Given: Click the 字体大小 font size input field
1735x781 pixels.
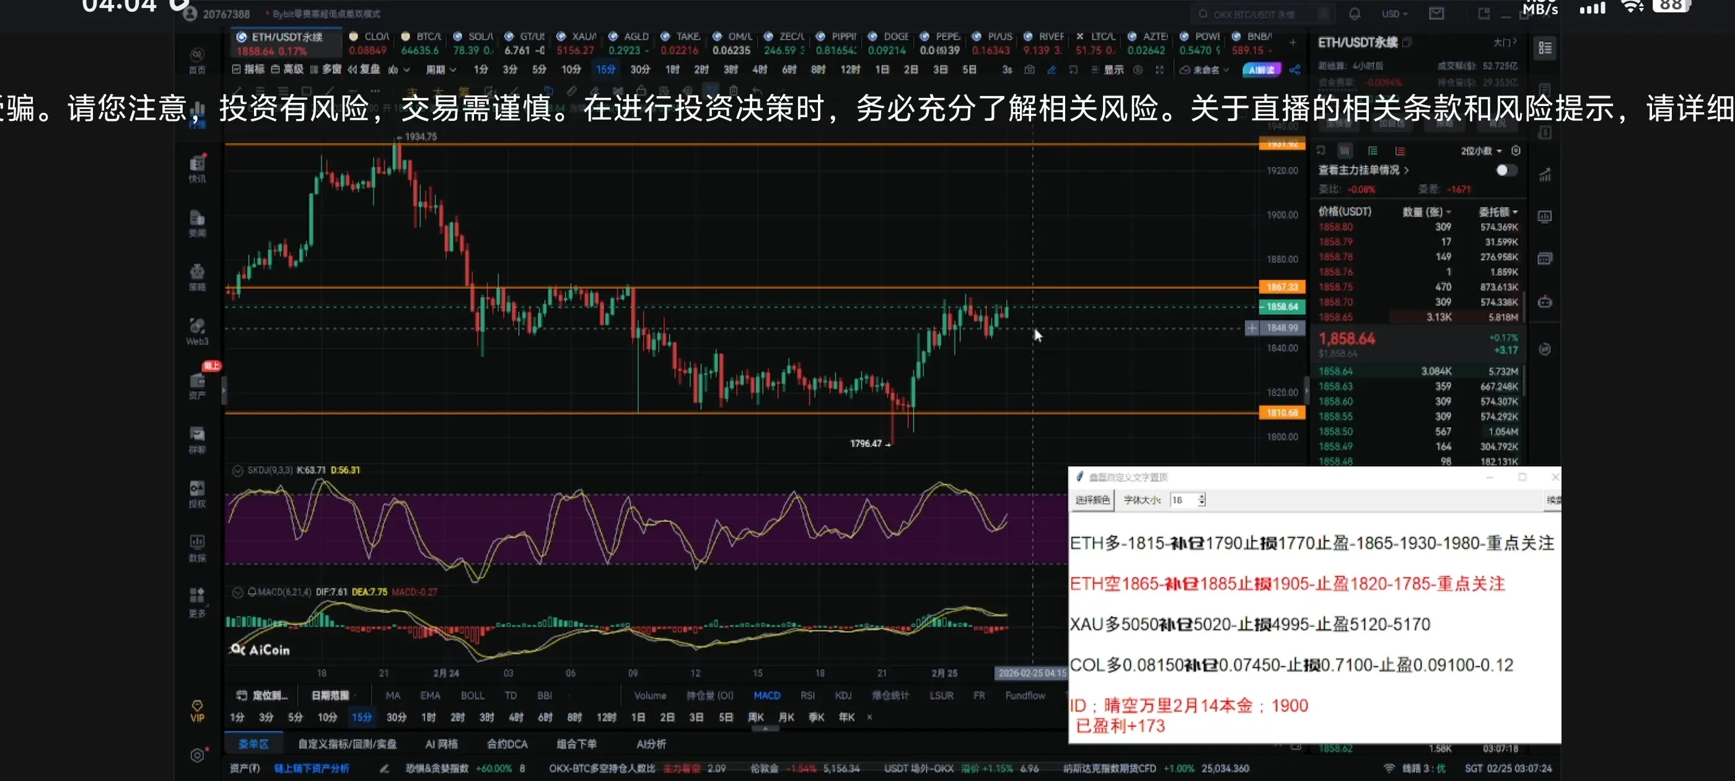Looking at the screenshot, I should pos(1184,500).
